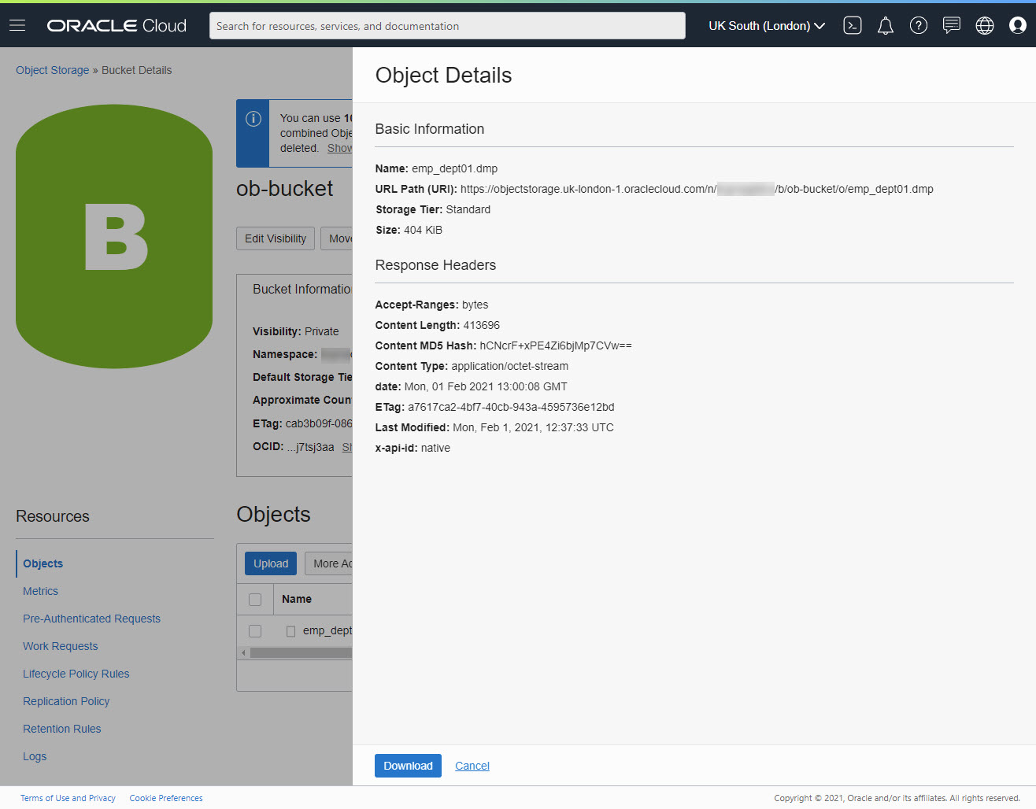
Task: Open Cookie Preferences link
Action: 166,798
